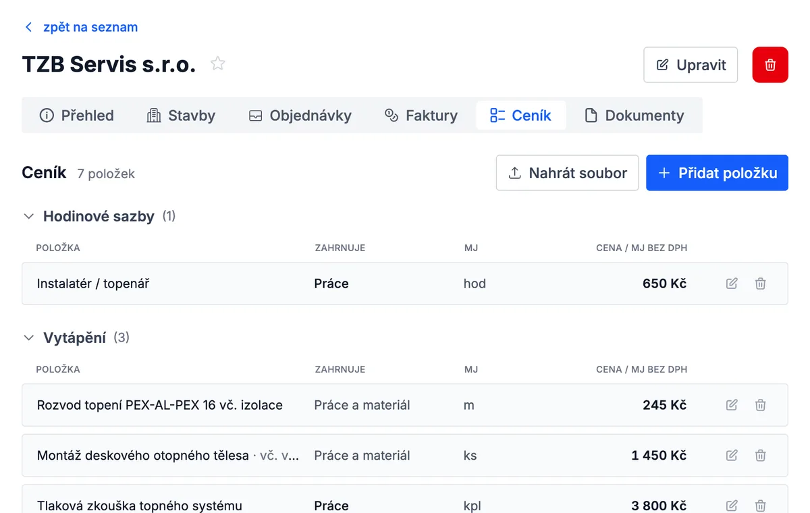810x513 pixels.
Task: Click the Upravit button
Action: (691, 65)
